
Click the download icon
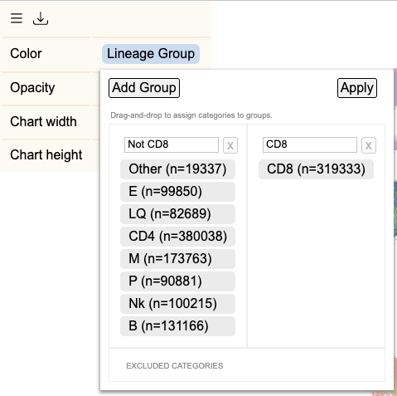(x=41, y=18)
